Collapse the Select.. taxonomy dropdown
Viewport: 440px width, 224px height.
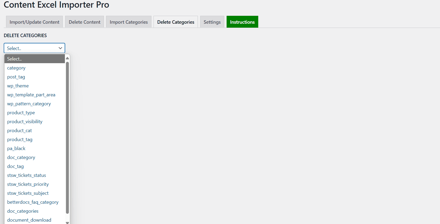(34, 48)
